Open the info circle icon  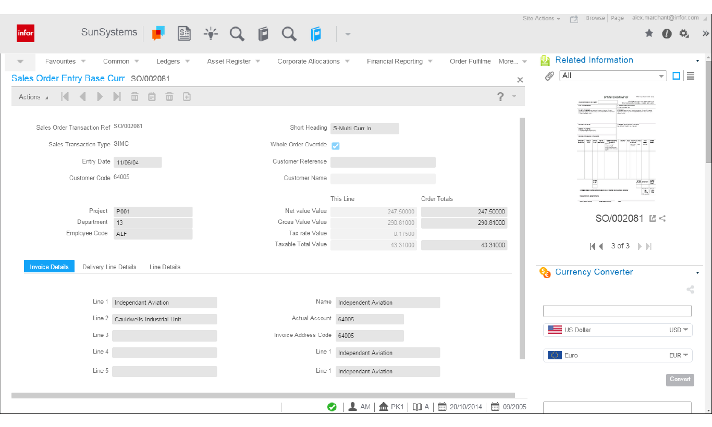pyautogui.click(x=667, y=33)
